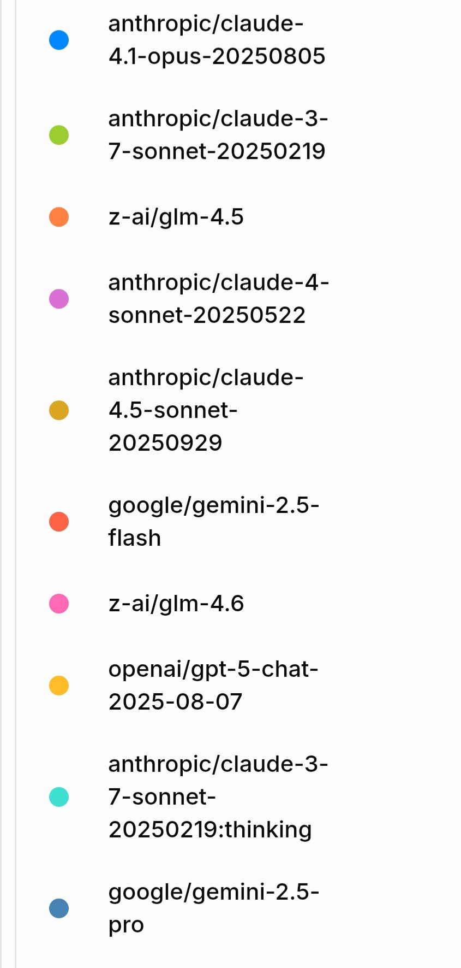
Task: Select the z-ai/glm-4.5 legend text
Action: (176, 217)
